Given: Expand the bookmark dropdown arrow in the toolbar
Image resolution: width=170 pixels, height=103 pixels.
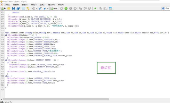Looking at the screenshot, I should 48,8.
